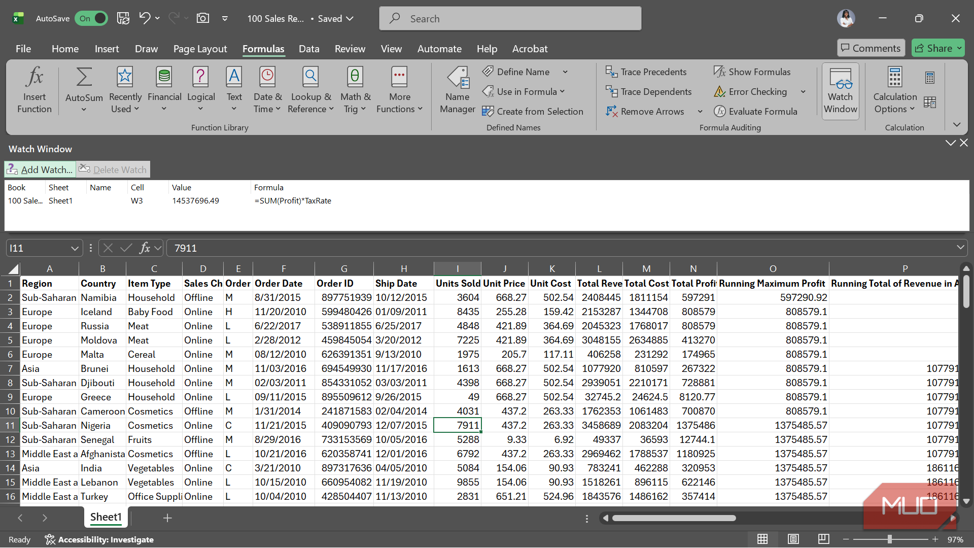Toggle AutoSave switch off
The width and height of the screenshot is (974, 548).
click(x=91, y=18)
